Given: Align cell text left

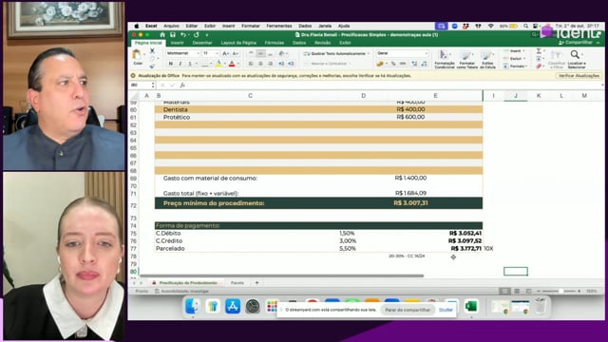Looking at the screenshot, I should click(251, 64).
